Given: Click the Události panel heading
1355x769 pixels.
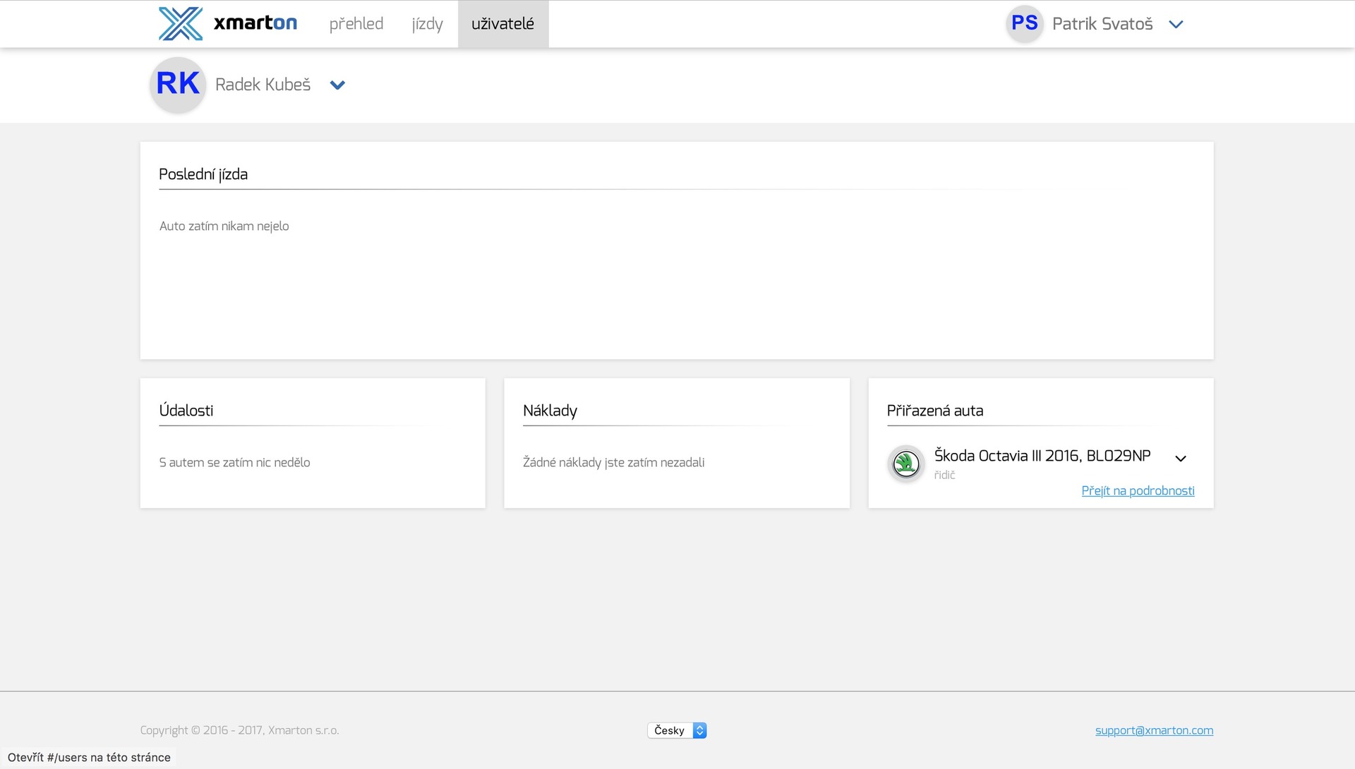Looking at the screenshot, I should pos(186,411).
